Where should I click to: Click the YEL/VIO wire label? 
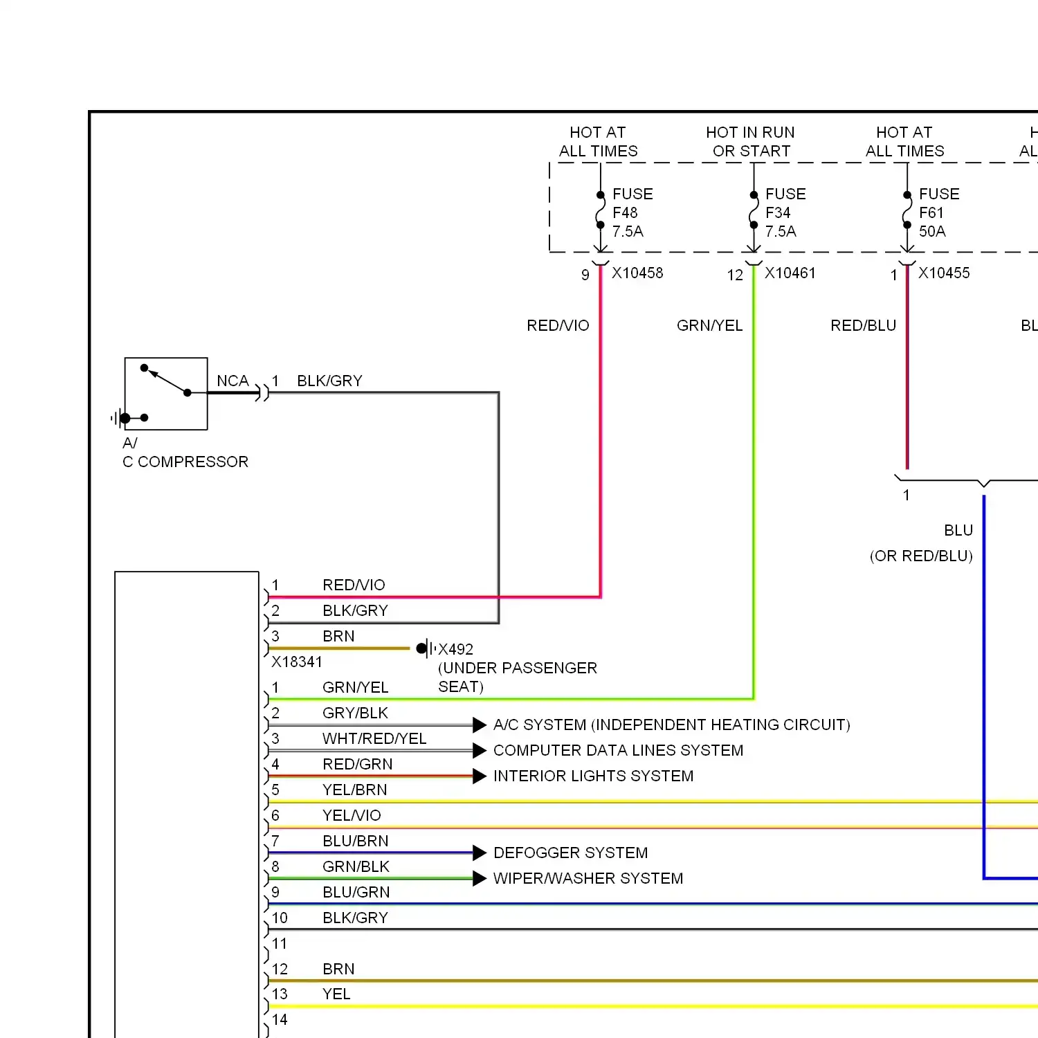pos(352,815)
